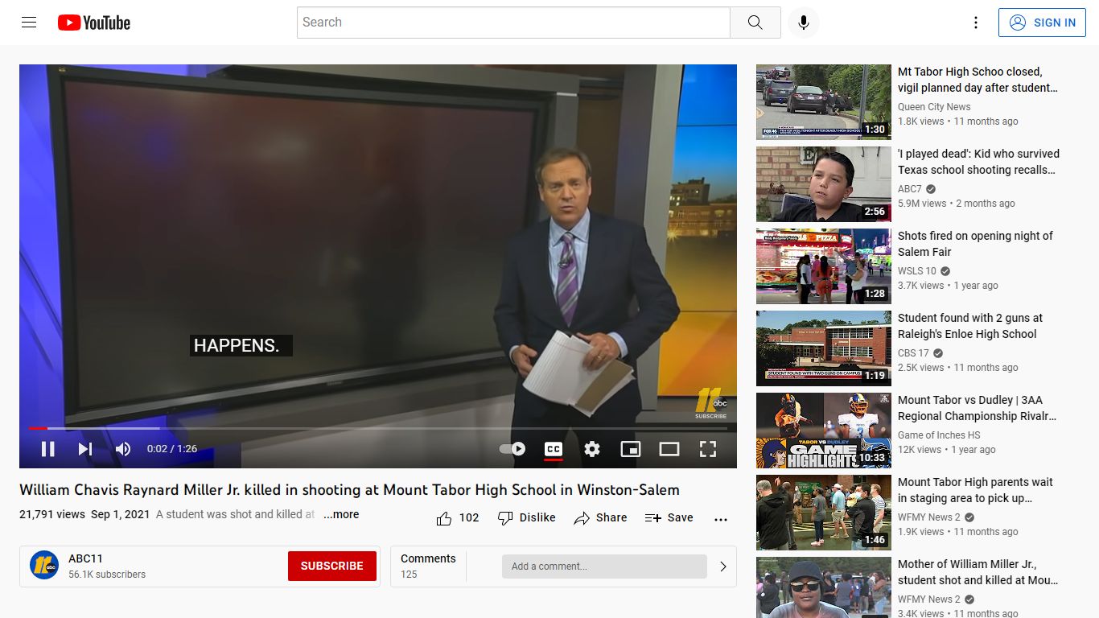Click the 56.1K subscribers text

click(x=107, y=575)
